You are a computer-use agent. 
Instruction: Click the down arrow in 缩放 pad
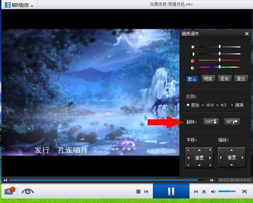click(232, 165)
